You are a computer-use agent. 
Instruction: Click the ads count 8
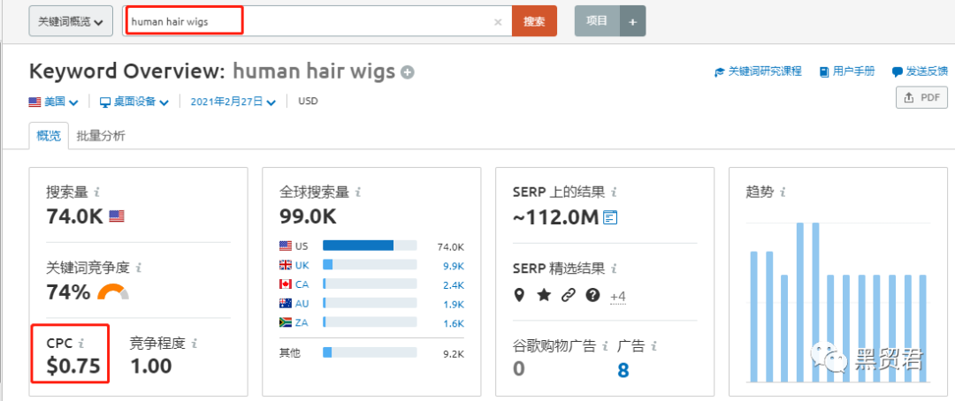tap(623, 370)
